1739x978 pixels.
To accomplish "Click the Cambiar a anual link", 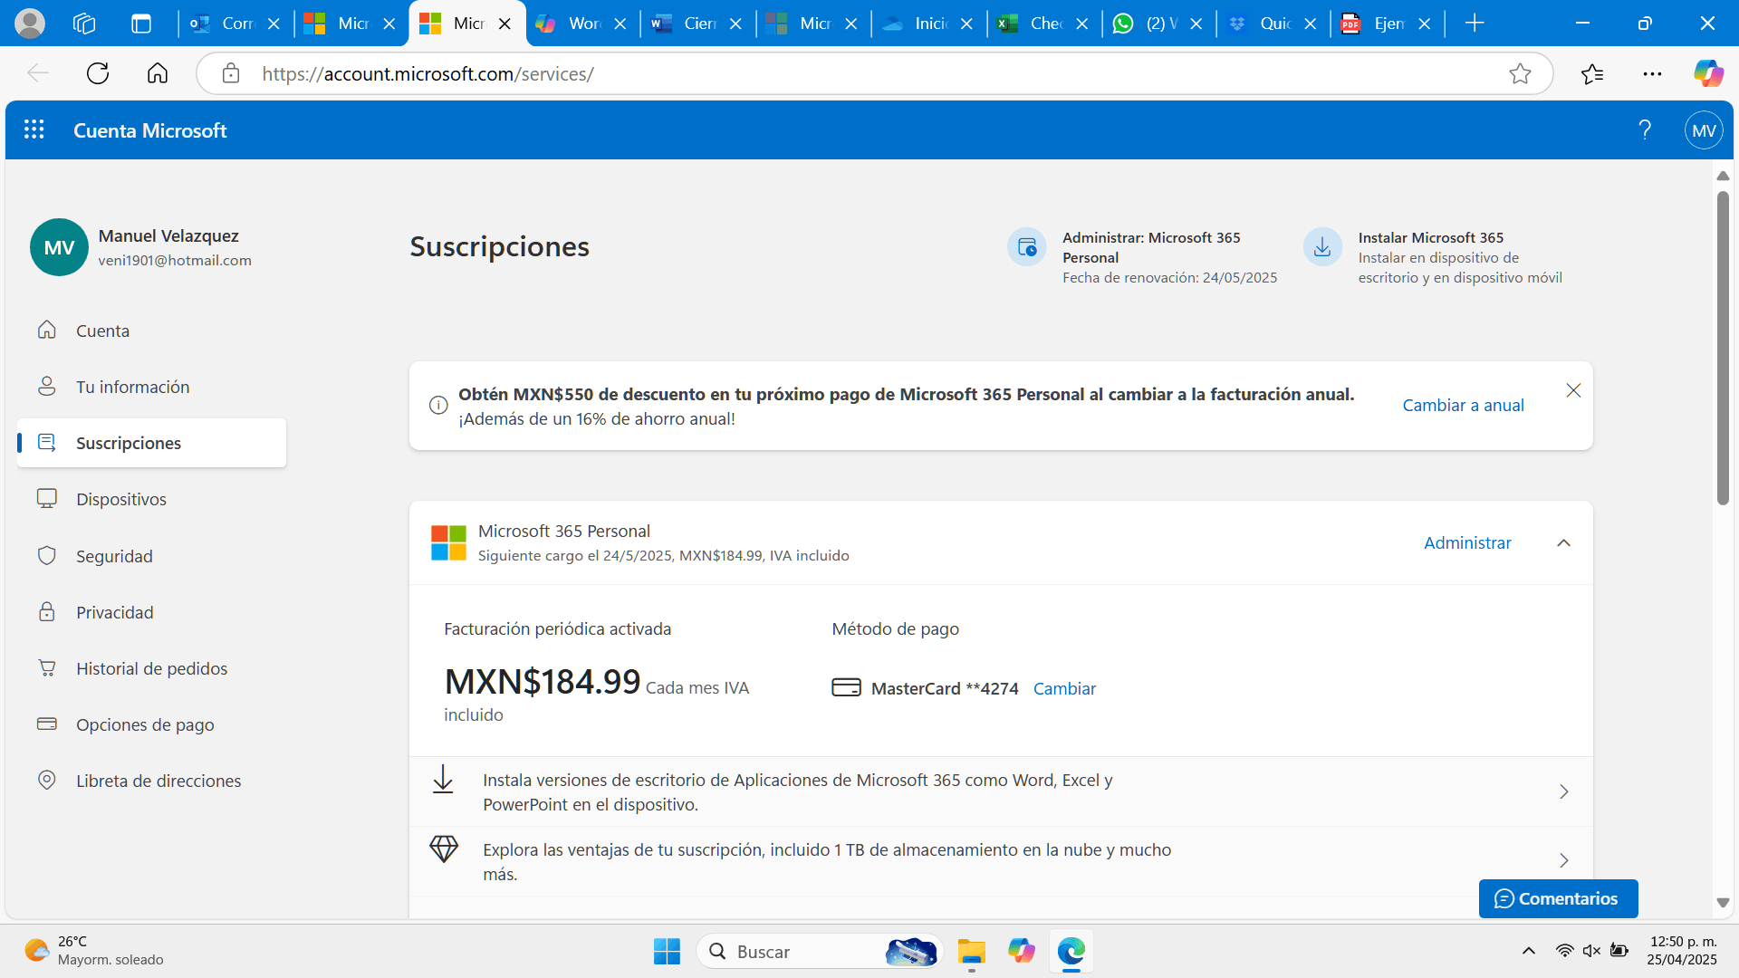I will (x=1463, y=406).
